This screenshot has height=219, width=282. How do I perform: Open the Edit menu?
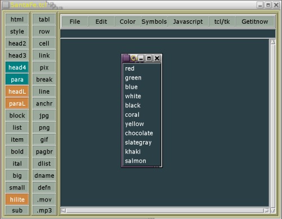tap(102, 21)
